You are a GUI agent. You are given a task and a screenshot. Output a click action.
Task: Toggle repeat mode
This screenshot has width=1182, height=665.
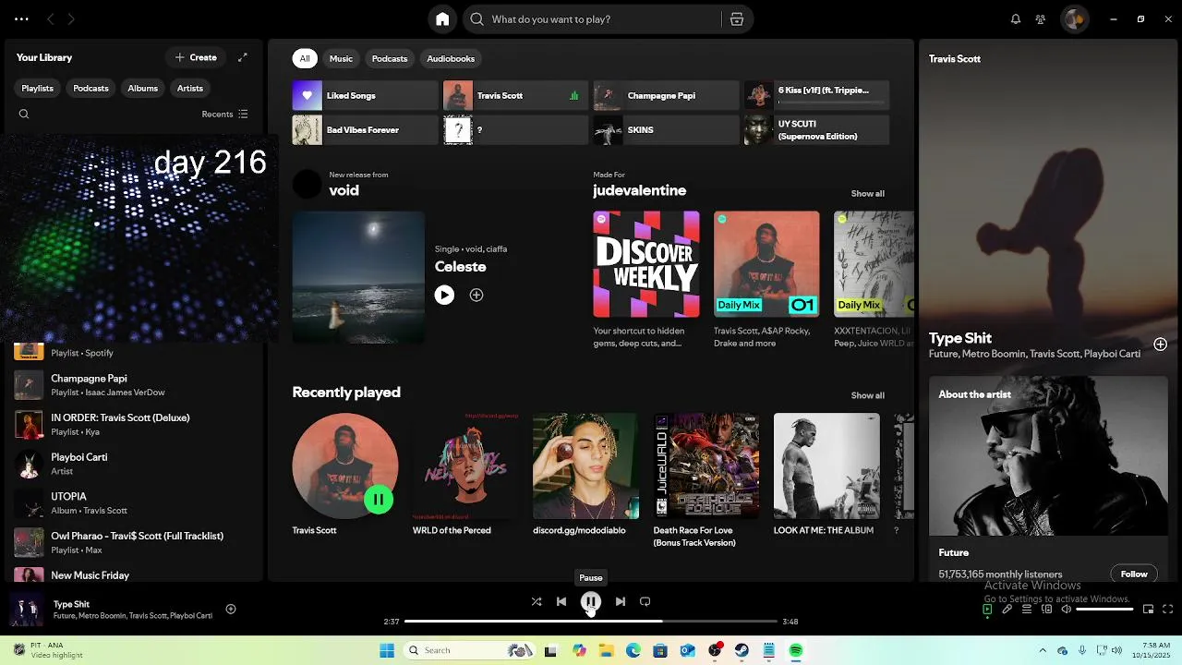(x=645, y=601)
